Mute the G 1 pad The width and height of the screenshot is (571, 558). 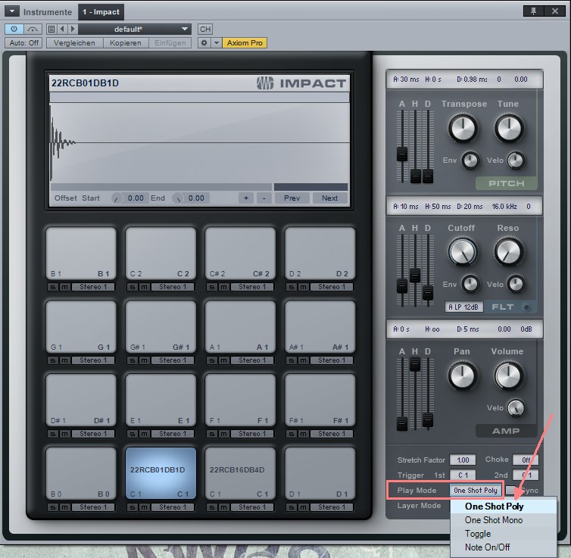coord(65,360)
